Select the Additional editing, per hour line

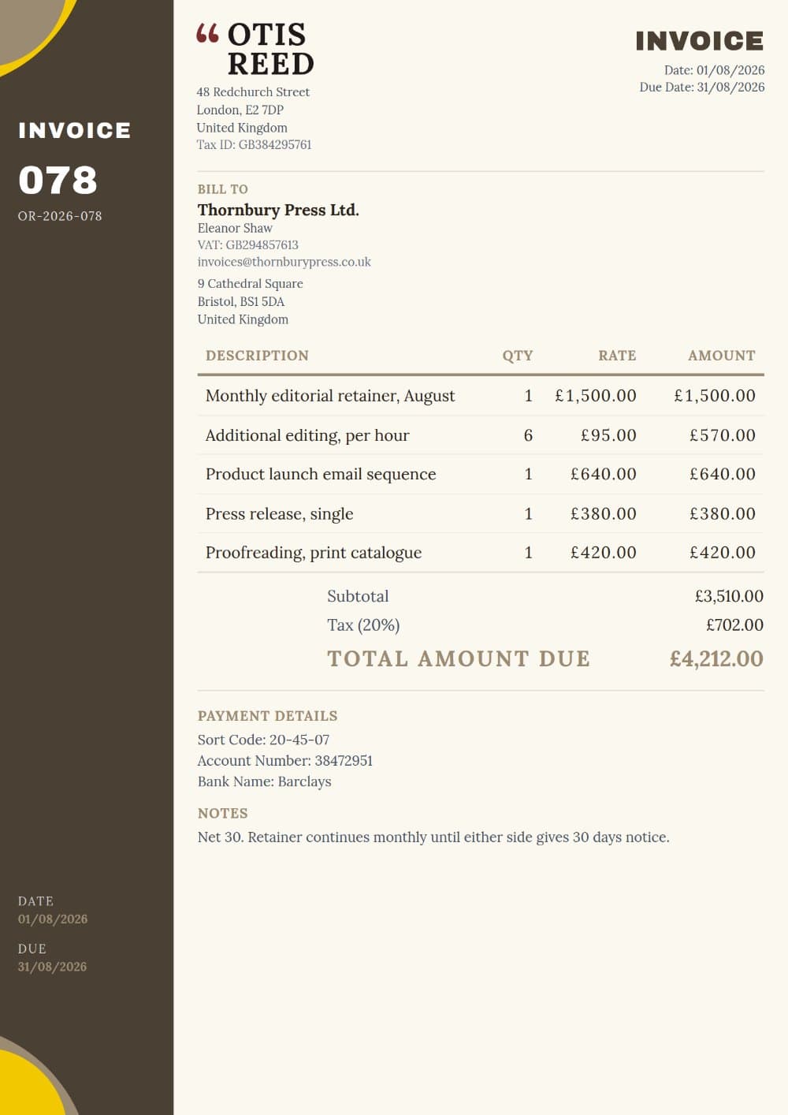point(481,435)
